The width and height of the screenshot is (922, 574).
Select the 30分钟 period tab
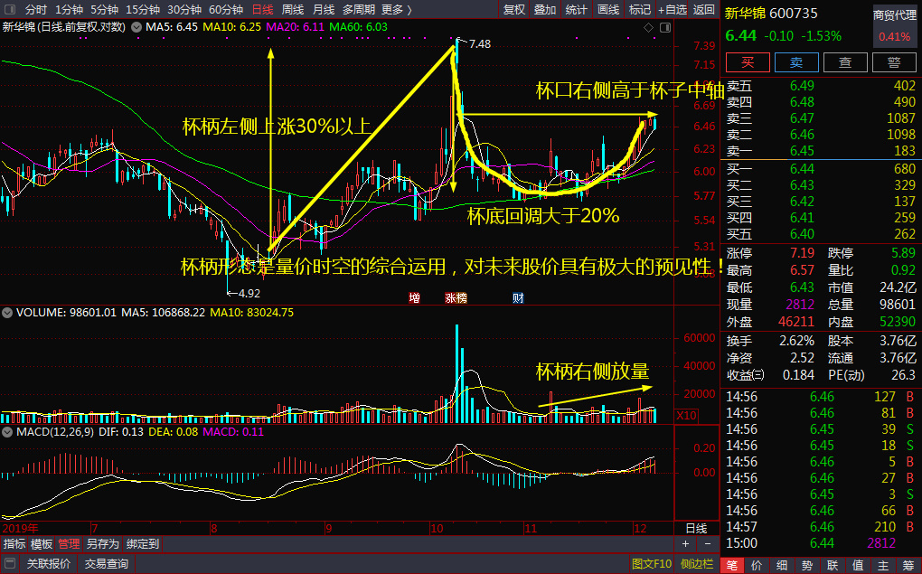click(x=183, y=10)
